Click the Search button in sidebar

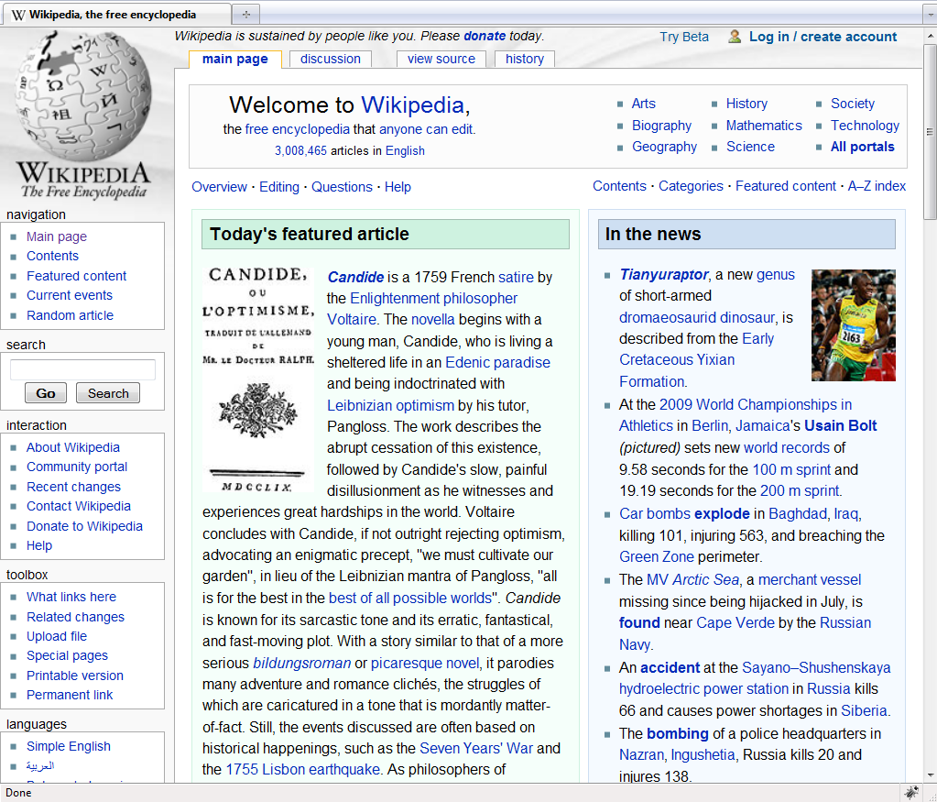tap(108, 393)
